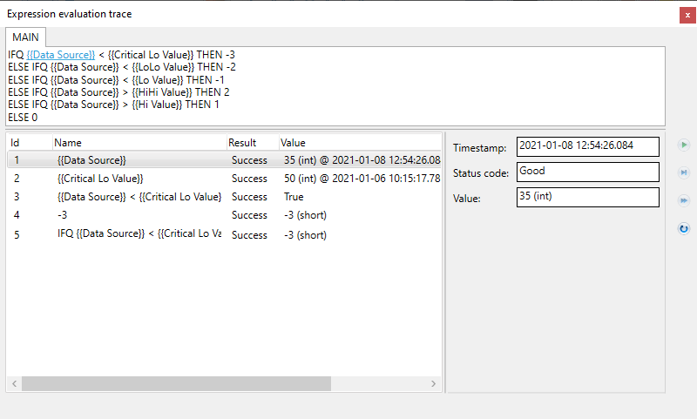Viewport: 697px width, 419px height.
Task: Select row 1 {{Data Source}} in trace list
Action: tap(91, 160)
